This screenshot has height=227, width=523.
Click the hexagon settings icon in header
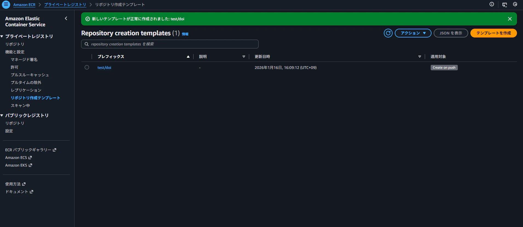[x=515, y=4]
